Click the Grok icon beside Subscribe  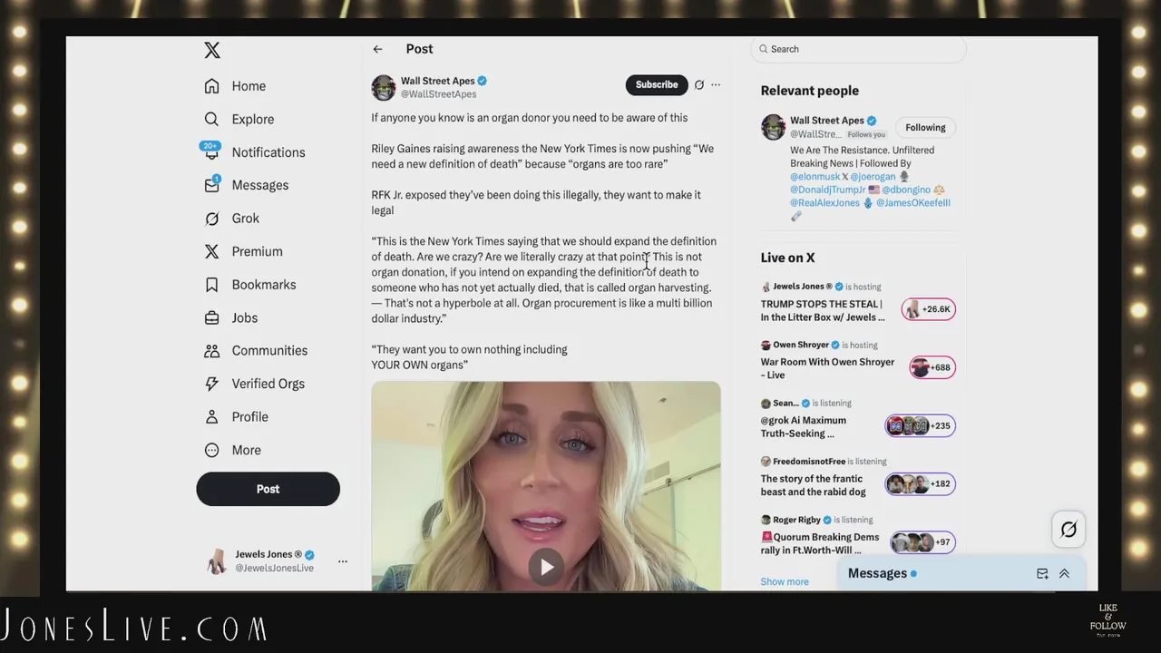pyautogui.click(x=698, y=84)
